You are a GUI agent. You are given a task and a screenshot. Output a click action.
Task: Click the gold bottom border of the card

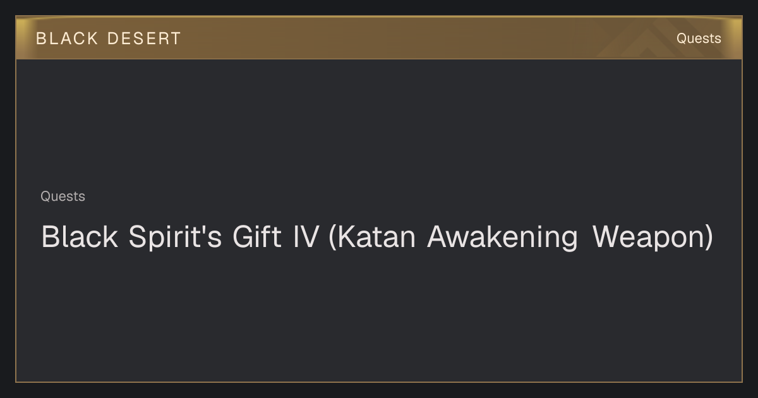[379, 382]
